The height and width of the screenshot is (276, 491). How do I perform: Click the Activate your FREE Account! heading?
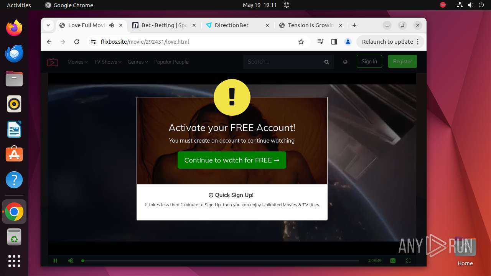(x=232, y=128)
